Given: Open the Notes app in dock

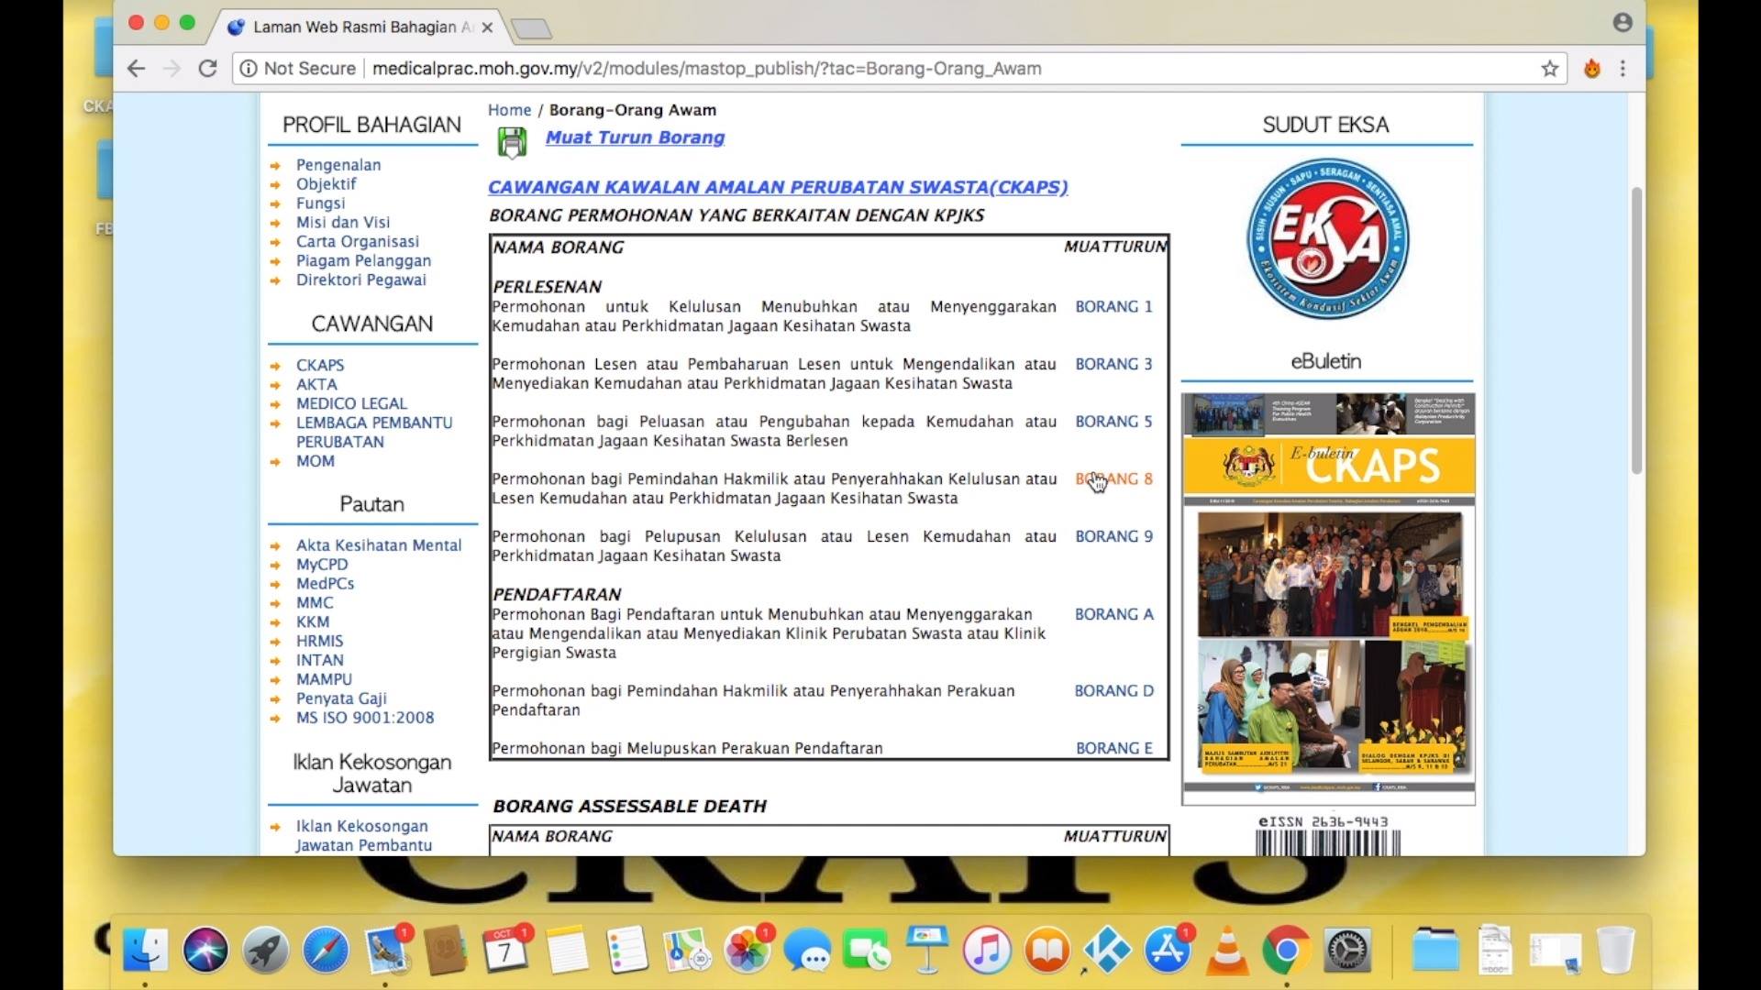Looking at the screenshot, I should click(x=567, y=950).
